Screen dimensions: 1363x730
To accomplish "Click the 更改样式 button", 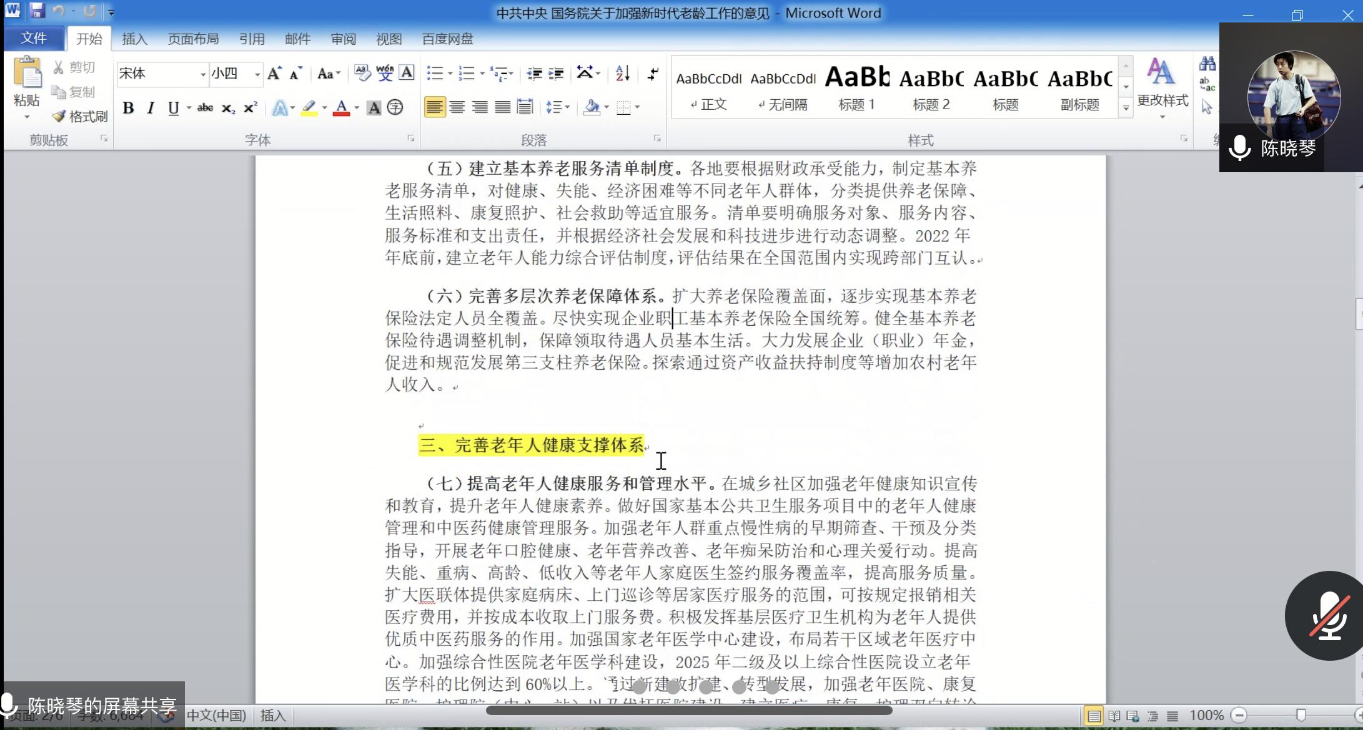I will [x=1162, y=87].
